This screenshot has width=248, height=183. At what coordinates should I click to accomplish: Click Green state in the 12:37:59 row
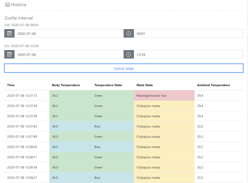pyautogui.click(x=98, y=116)
